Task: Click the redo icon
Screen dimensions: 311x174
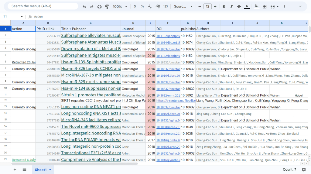Action: (x=92, y=6)
